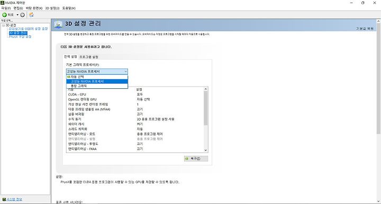
Task: Select 3D 설정 관리 in the task tree
Action: (x=18, y=33)
